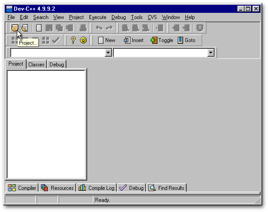
Task: Click the open project or file icon
Action: click(x=25, y=28)
